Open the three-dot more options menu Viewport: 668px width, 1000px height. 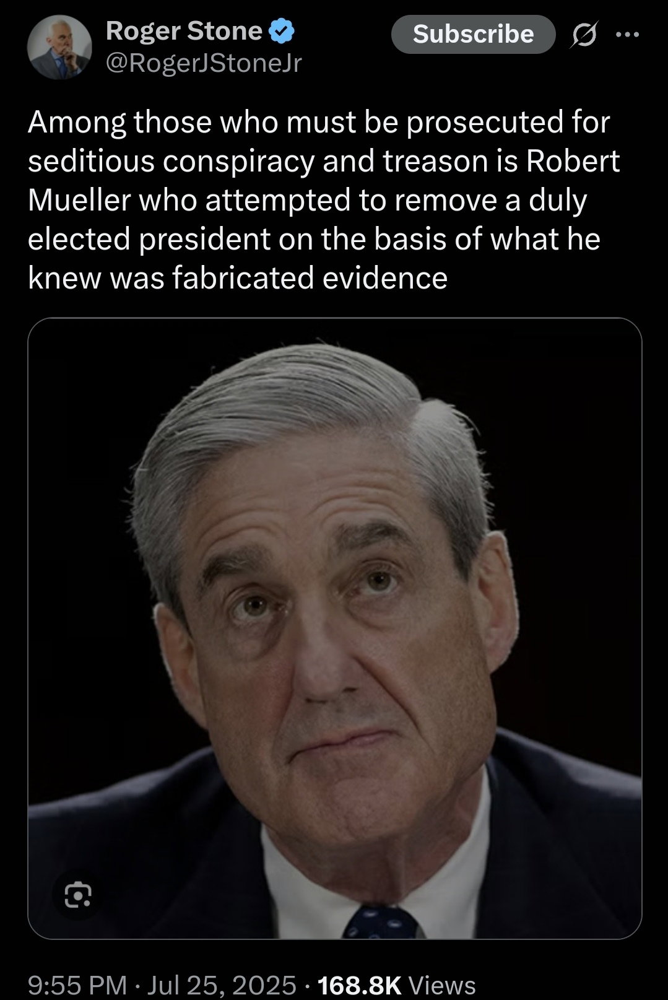point(627,35)
